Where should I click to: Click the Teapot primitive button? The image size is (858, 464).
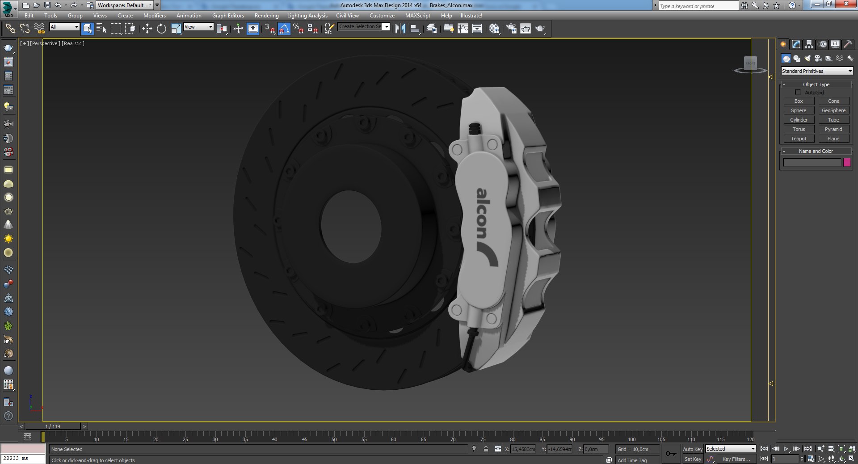[x=799, y=139]
